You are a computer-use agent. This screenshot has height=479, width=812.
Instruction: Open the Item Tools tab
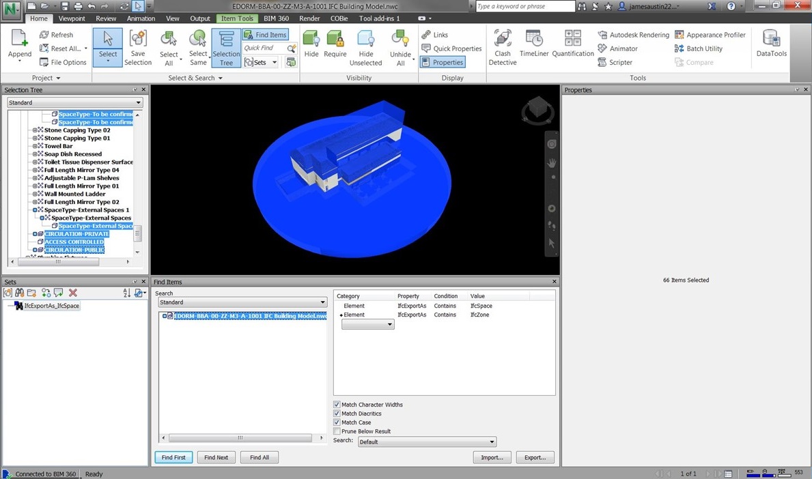236,18
